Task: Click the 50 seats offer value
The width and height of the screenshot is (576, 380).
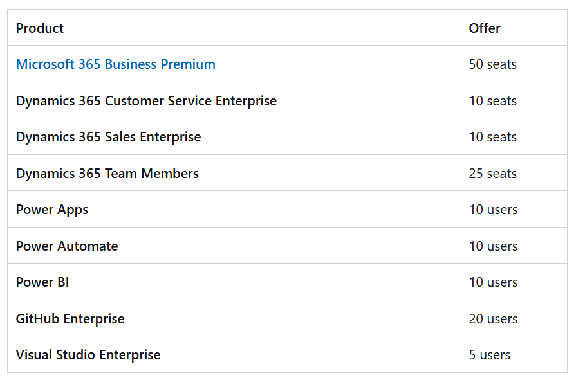Action: (x=493, y=64)
